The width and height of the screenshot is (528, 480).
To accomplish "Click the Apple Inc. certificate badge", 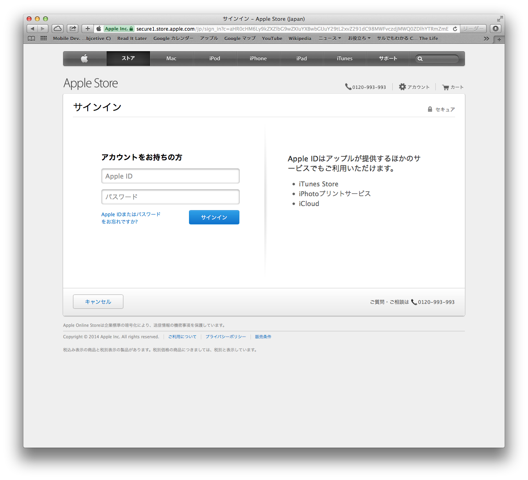I will click(x=119, y=29).
